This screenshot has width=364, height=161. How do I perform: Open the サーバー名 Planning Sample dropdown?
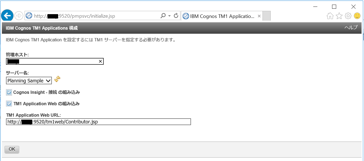point(29,81)
